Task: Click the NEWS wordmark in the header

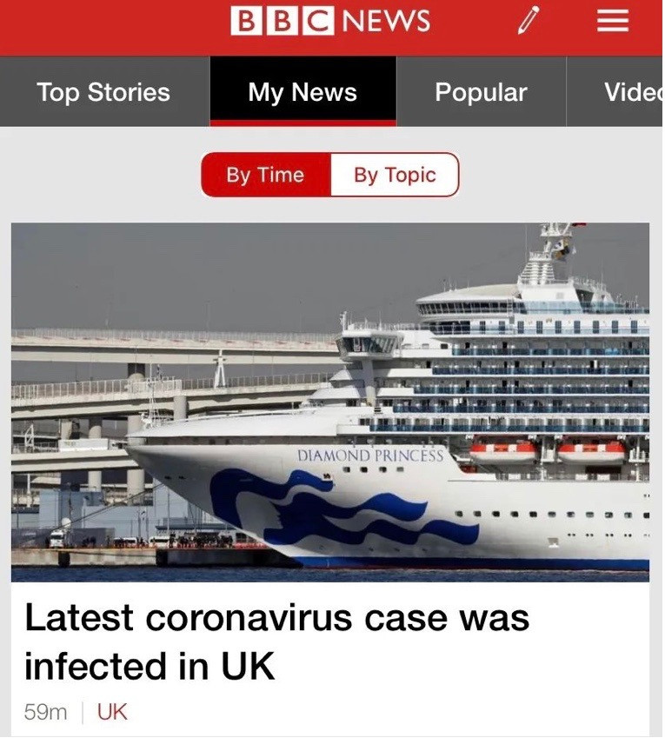Action: tap(385, 21)
